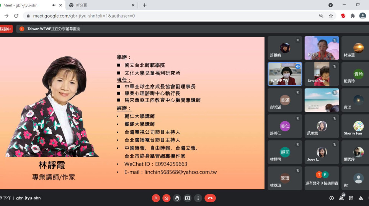Unmute the microphone in Meet

pyautogui.click(x=156, y=198)
